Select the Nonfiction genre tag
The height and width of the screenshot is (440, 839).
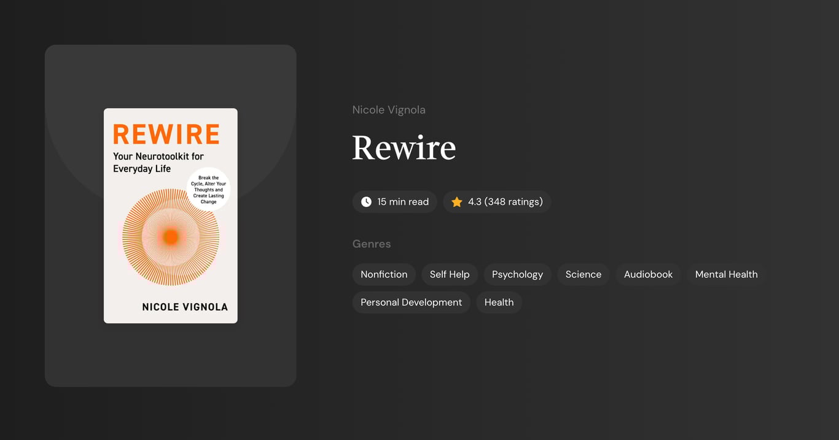pos(384,274)
